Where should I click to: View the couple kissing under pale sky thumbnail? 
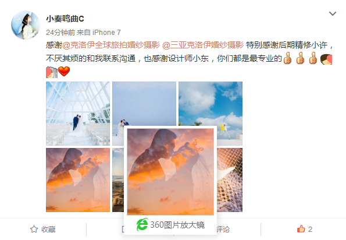[144, 104]
